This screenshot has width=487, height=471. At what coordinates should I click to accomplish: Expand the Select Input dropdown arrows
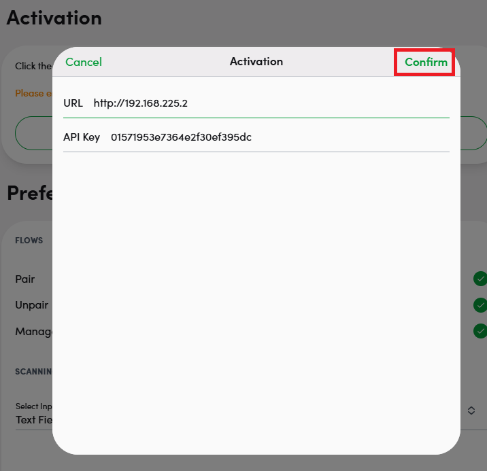[x=471, y=411]
